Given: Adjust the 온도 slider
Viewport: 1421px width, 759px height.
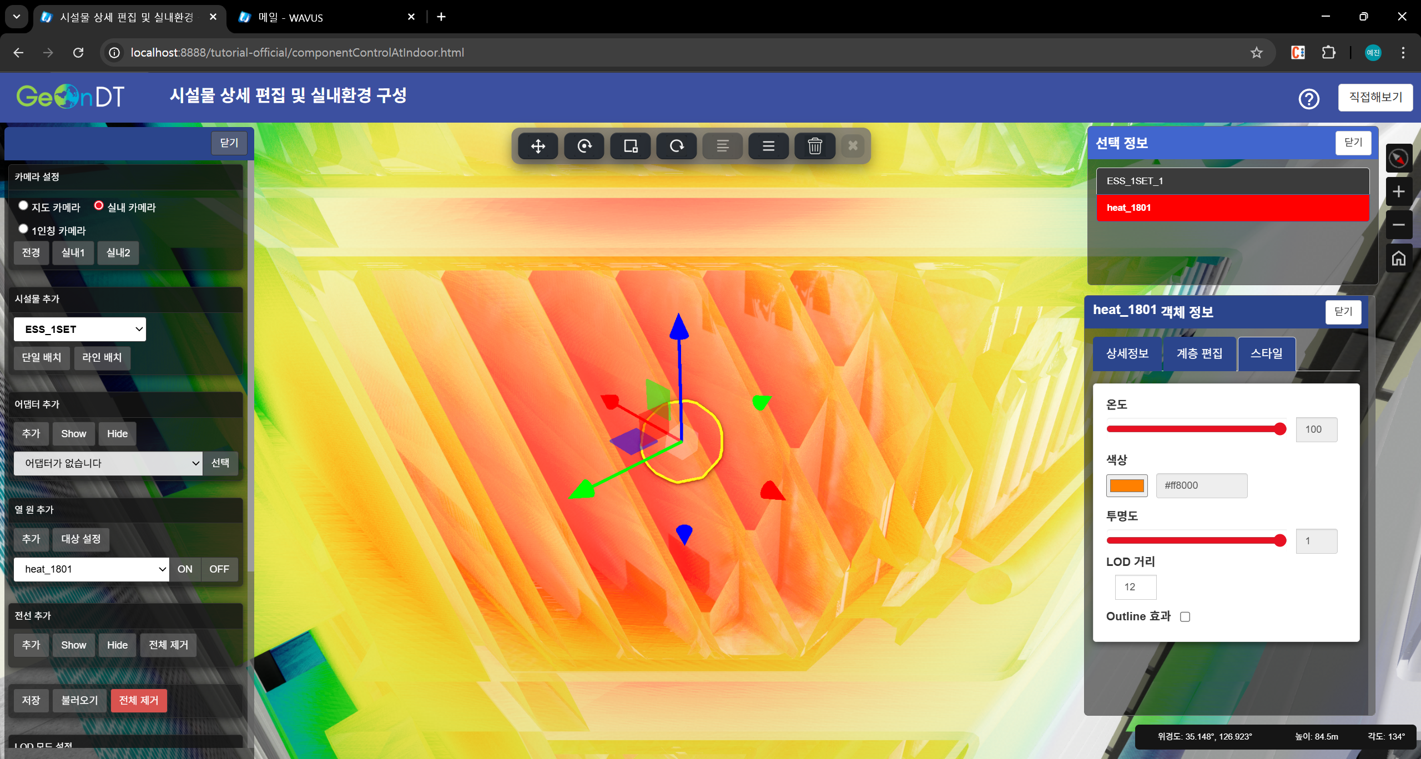Looking at the screenshot, I should (x=1196, y=429).
